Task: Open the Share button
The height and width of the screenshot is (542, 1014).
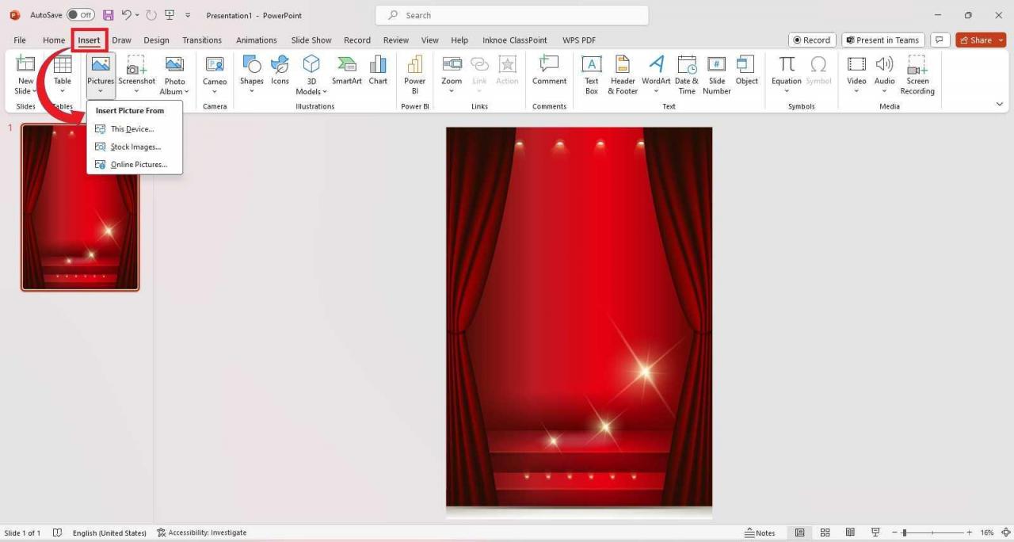Action: 979,40
